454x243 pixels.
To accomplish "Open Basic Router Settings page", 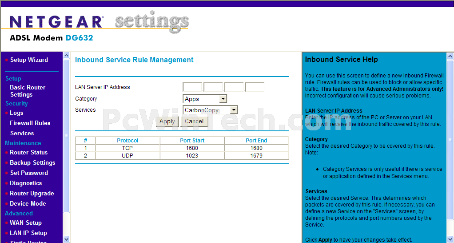I will (28, 91).
